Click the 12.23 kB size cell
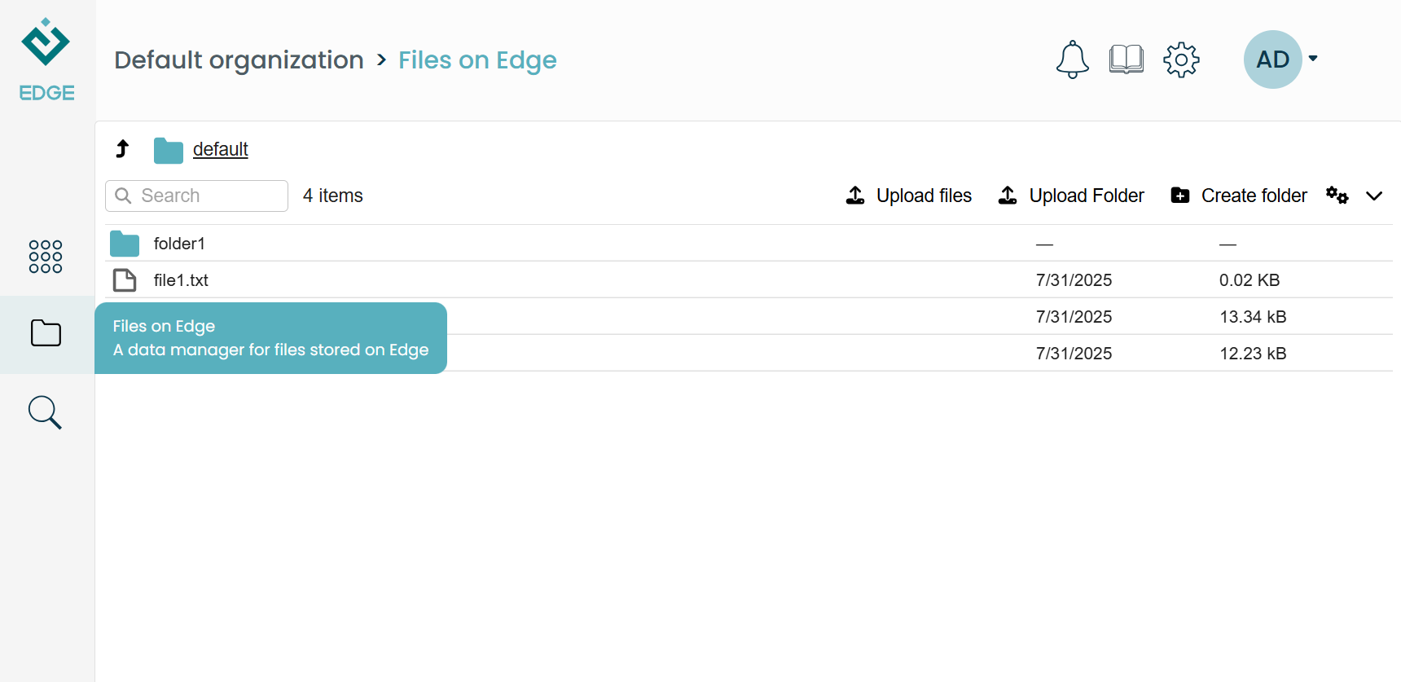Image resolution: width=1401 pixels, height=682 pixels. (x=1253, y=354)
